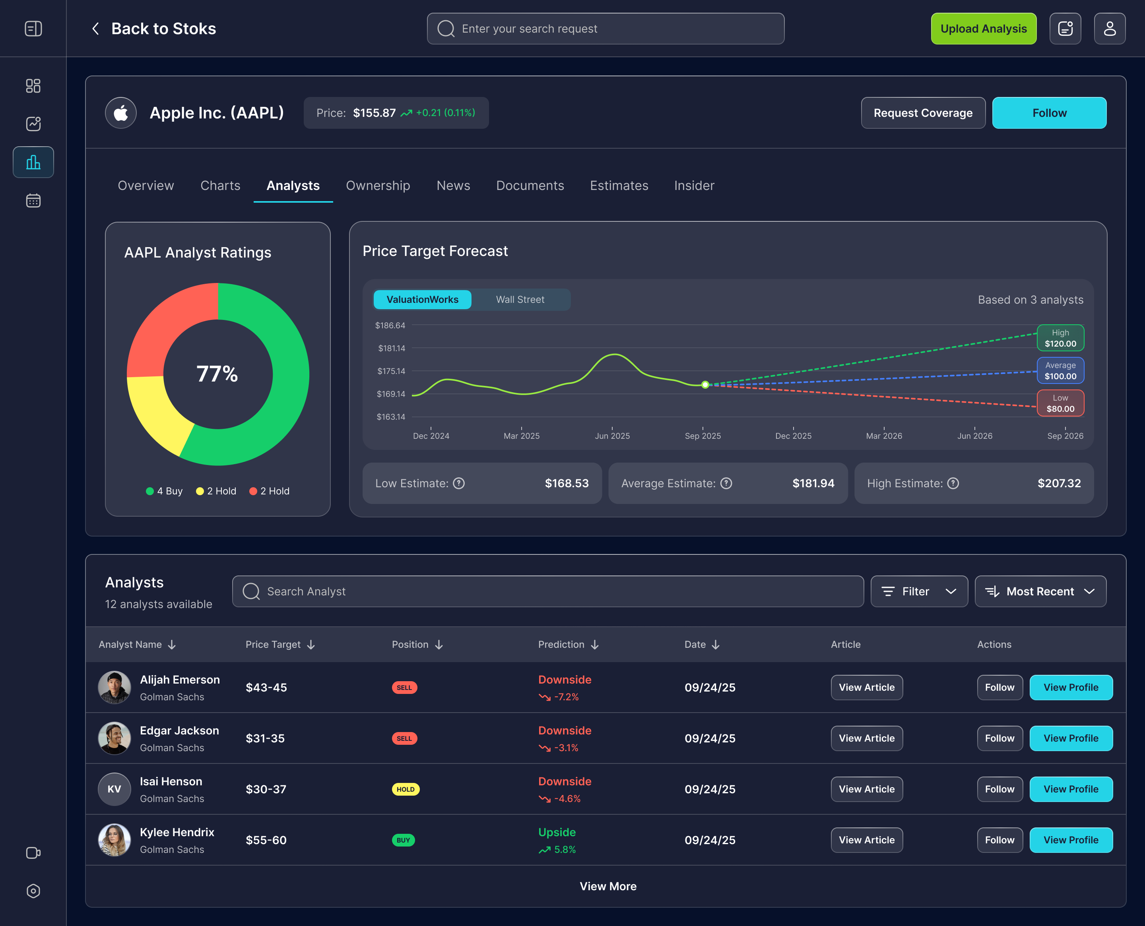The height and width of the screenshot is (926, 1145).
Task: Click the Search Analyst input field
Action: [x=547, y=591]
